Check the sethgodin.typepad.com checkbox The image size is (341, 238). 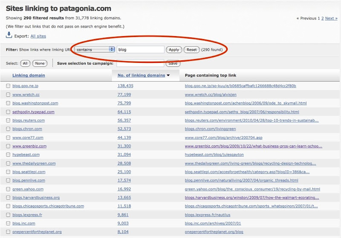(x=8, y=112)
